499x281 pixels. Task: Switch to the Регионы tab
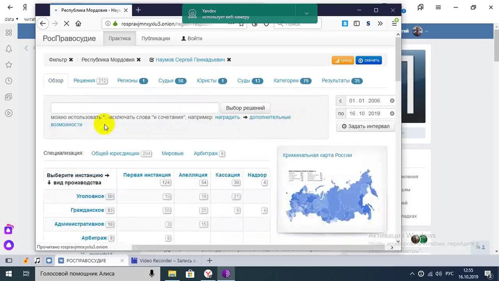(133, 81)
